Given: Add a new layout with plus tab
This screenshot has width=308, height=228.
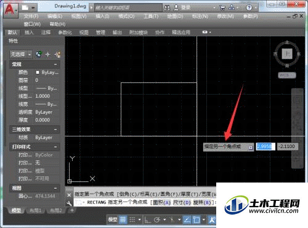Looking at the screenshot, I should [72, 210].
